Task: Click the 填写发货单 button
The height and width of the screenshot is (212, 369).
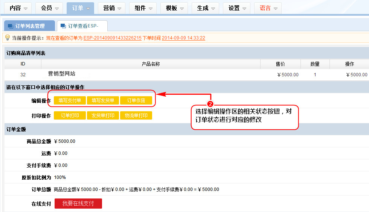Action: pos(103,101)
